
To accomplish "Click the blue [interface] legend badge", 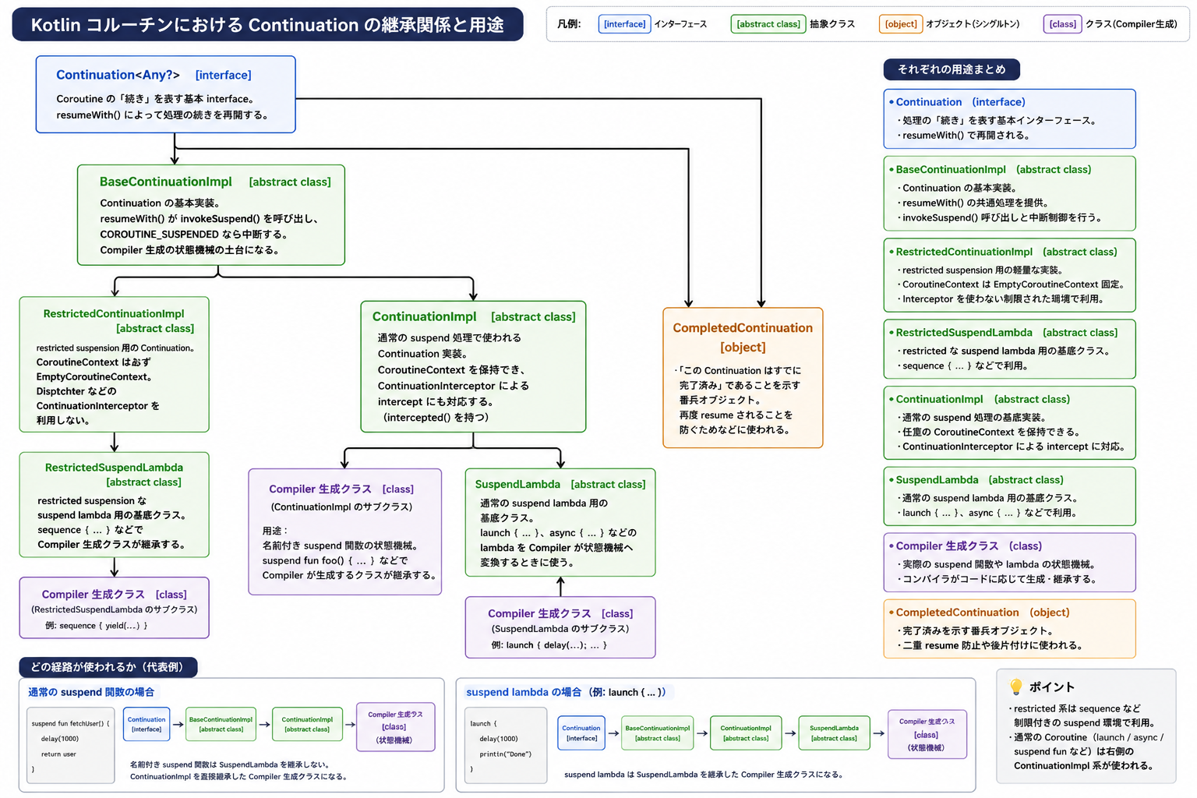I will [624, 24].
